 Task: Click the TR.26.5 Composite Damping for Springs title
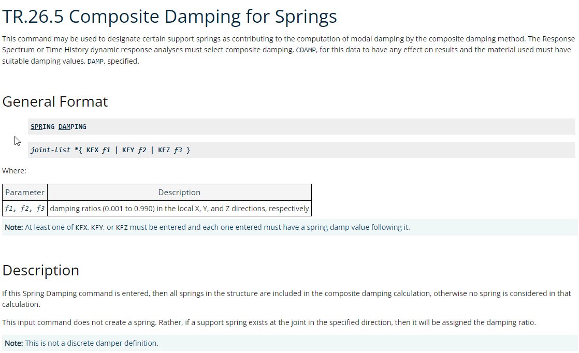click(169, 17)
